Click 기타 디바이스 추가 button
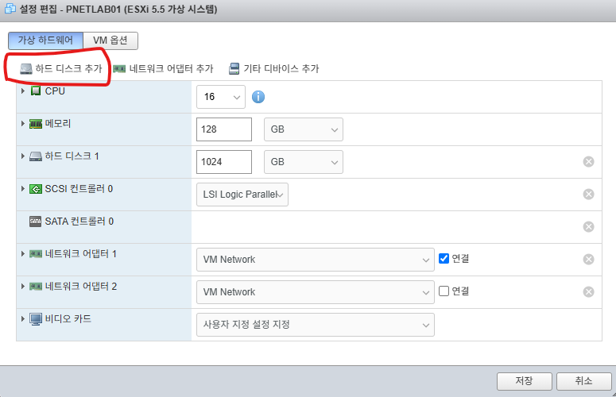The height and width of the screenshot is (397, 616). click(x=274, y=69)
